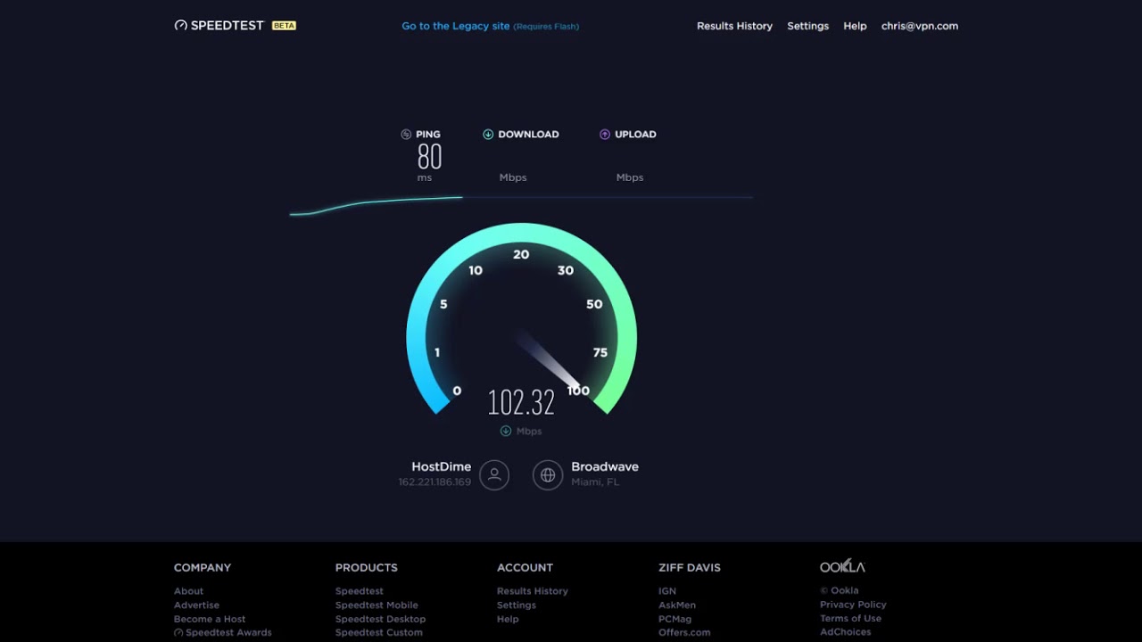
Task: Click the UPLOAD label
Action: (635, 135)
